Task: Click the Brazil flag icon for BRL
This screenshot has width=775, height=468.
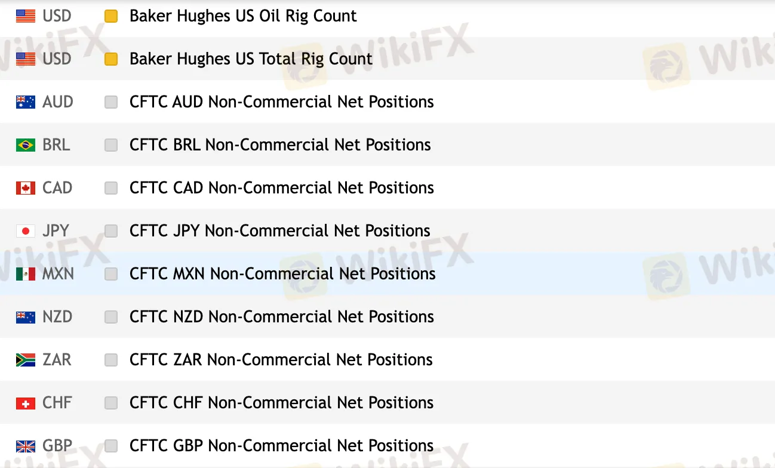Action: 26,145
